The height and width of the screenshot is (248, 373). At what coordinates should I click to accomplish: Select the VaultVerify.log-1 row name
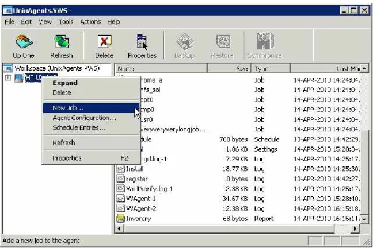pos(149,189)
